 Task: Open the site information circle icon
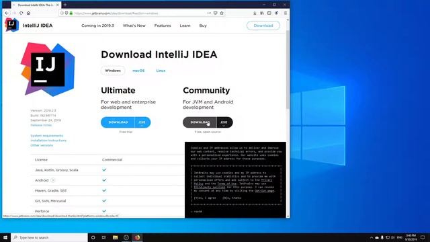coord(62,13)
